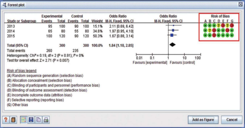Screen dimensions: 245x128
Task: Click the Cancel button
Action: (x=232, y=120)
